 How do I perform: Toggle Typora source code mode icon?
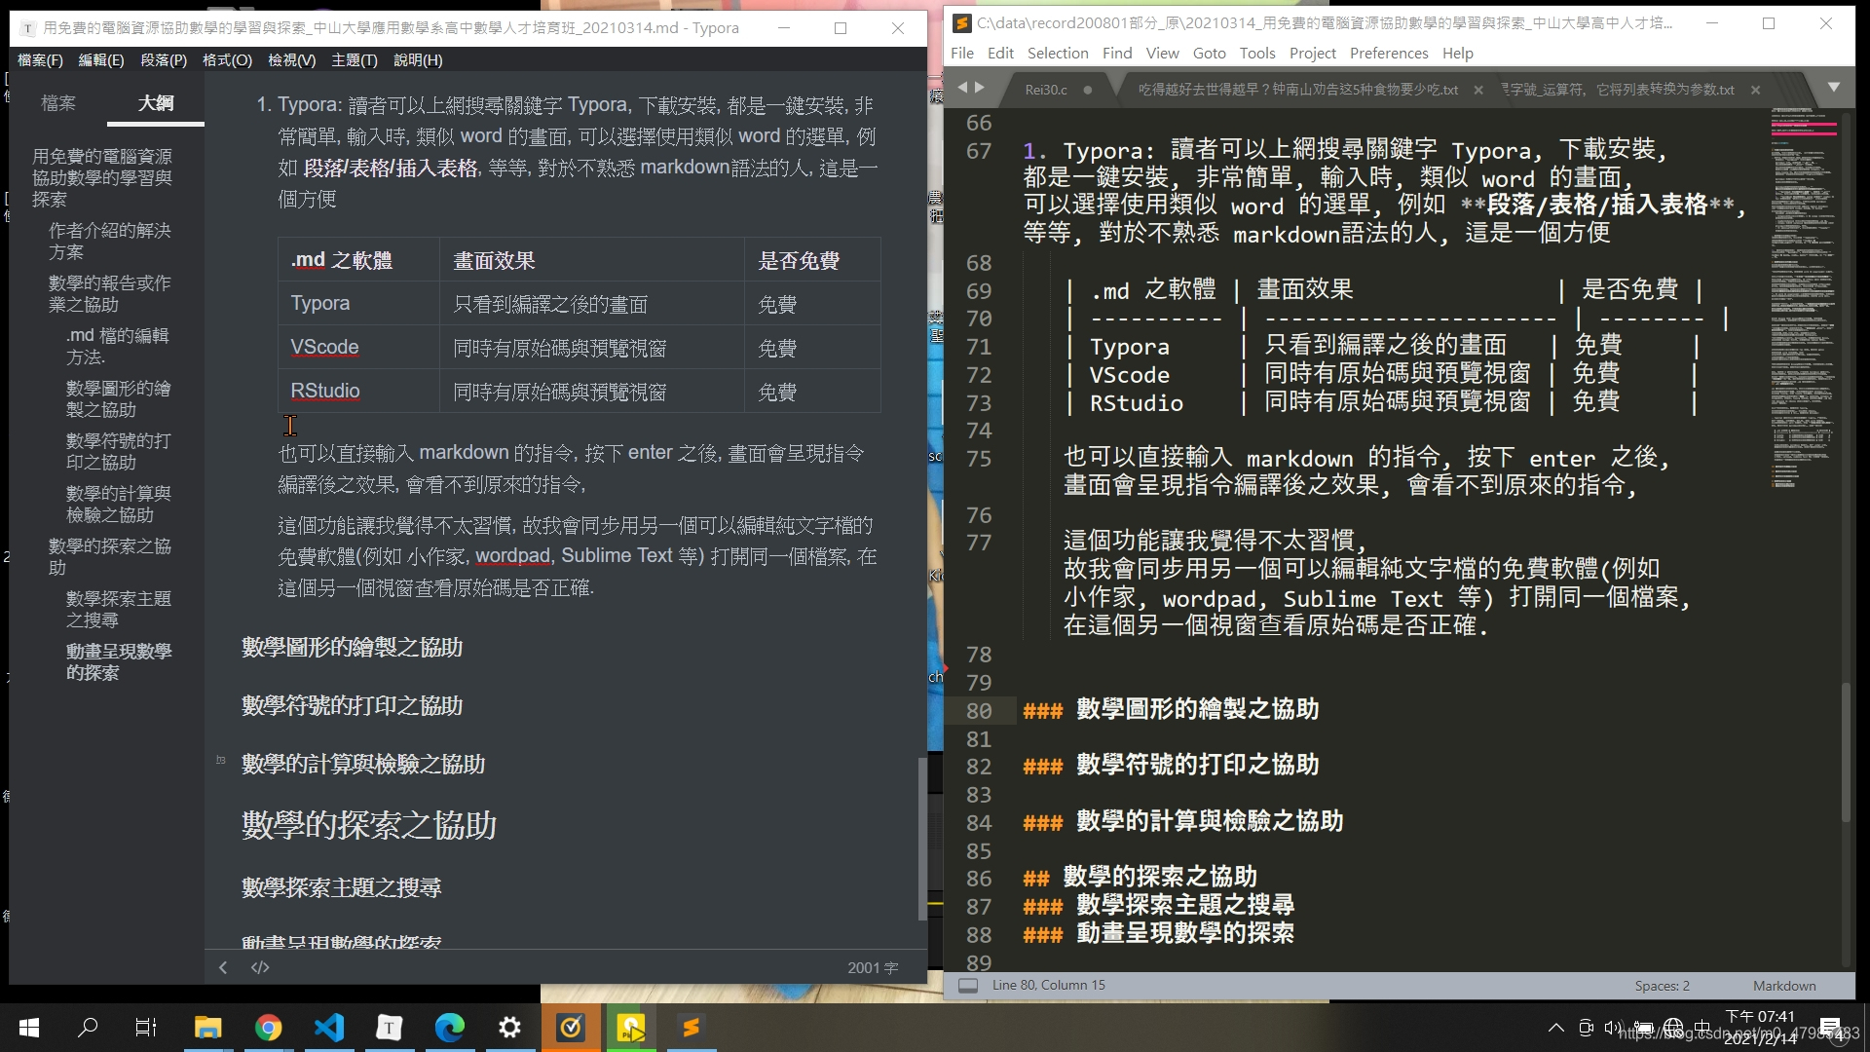(259, 967)
